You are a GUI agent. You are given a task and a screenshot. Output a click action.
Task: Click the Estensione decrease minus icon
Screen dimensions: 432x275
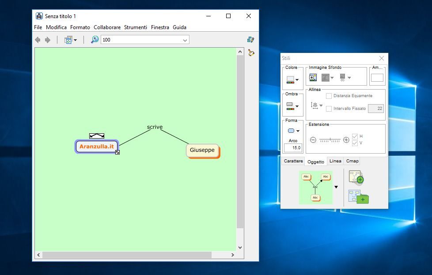313,140
